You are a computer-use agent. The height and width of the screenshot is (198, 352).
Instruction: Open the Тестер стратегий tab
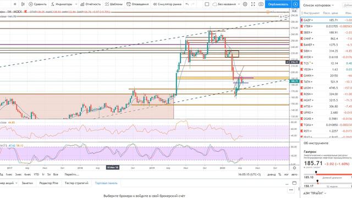[76, 183]
